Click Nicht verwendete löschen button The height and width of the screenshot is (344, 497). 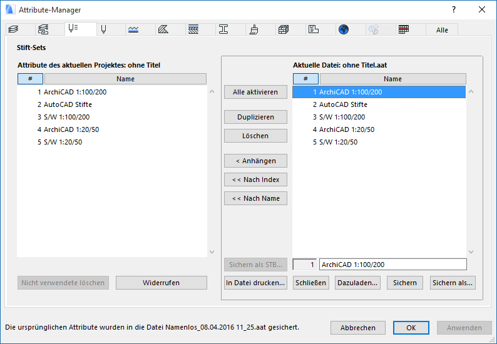[x=63, y=283]
